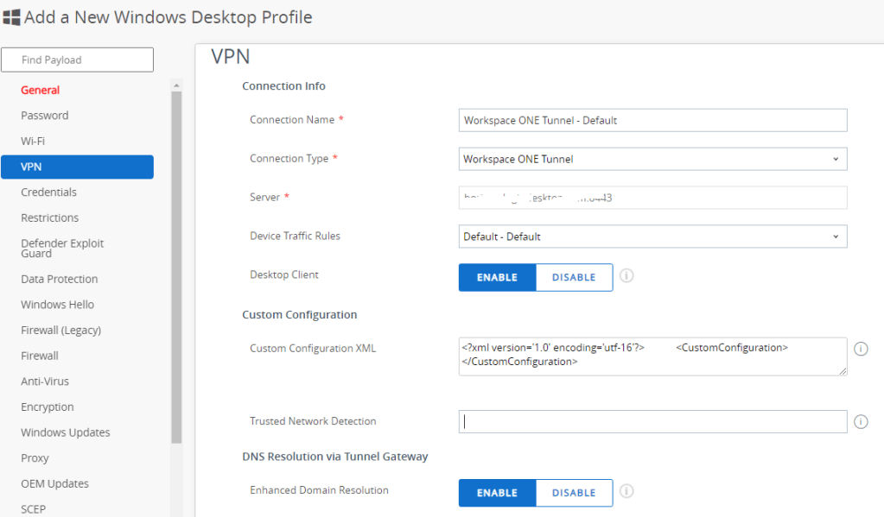The width and height of the screenshot is (884, 517).
Task: Click inside the Find Payload search box
Action: point(77,60)
